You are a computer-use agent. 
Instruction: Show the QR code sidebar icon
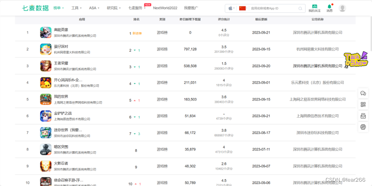(363, 104)
